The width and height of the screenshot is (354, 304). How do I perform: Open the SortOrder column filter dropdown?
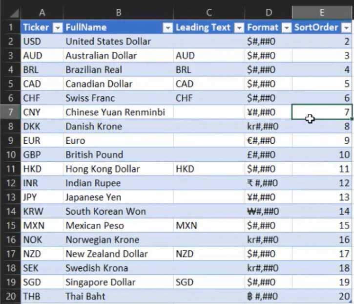[x=347, y=27]
